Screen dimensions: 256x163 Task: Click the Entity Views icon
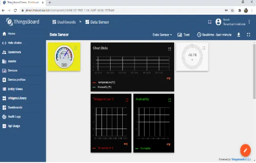4,89
